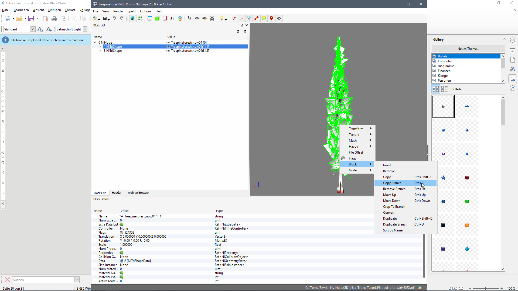Viewport: 518px width, 291px height.
Task: Click the screenshot camera toolbar icon
Action: tap(212, 18)
